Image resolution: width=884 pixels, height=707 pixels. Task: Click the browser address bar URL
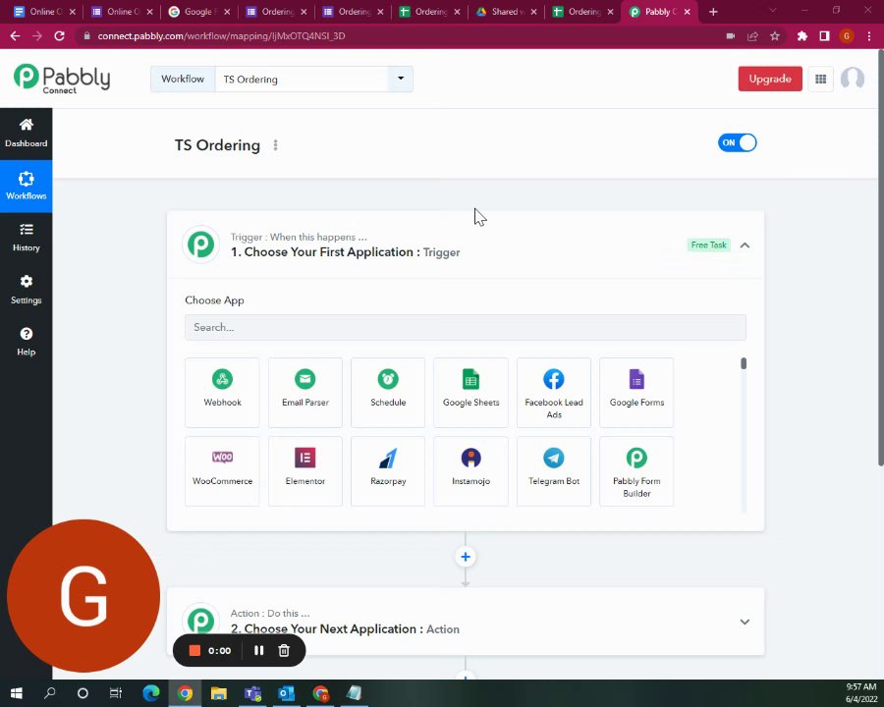(221, 36)
